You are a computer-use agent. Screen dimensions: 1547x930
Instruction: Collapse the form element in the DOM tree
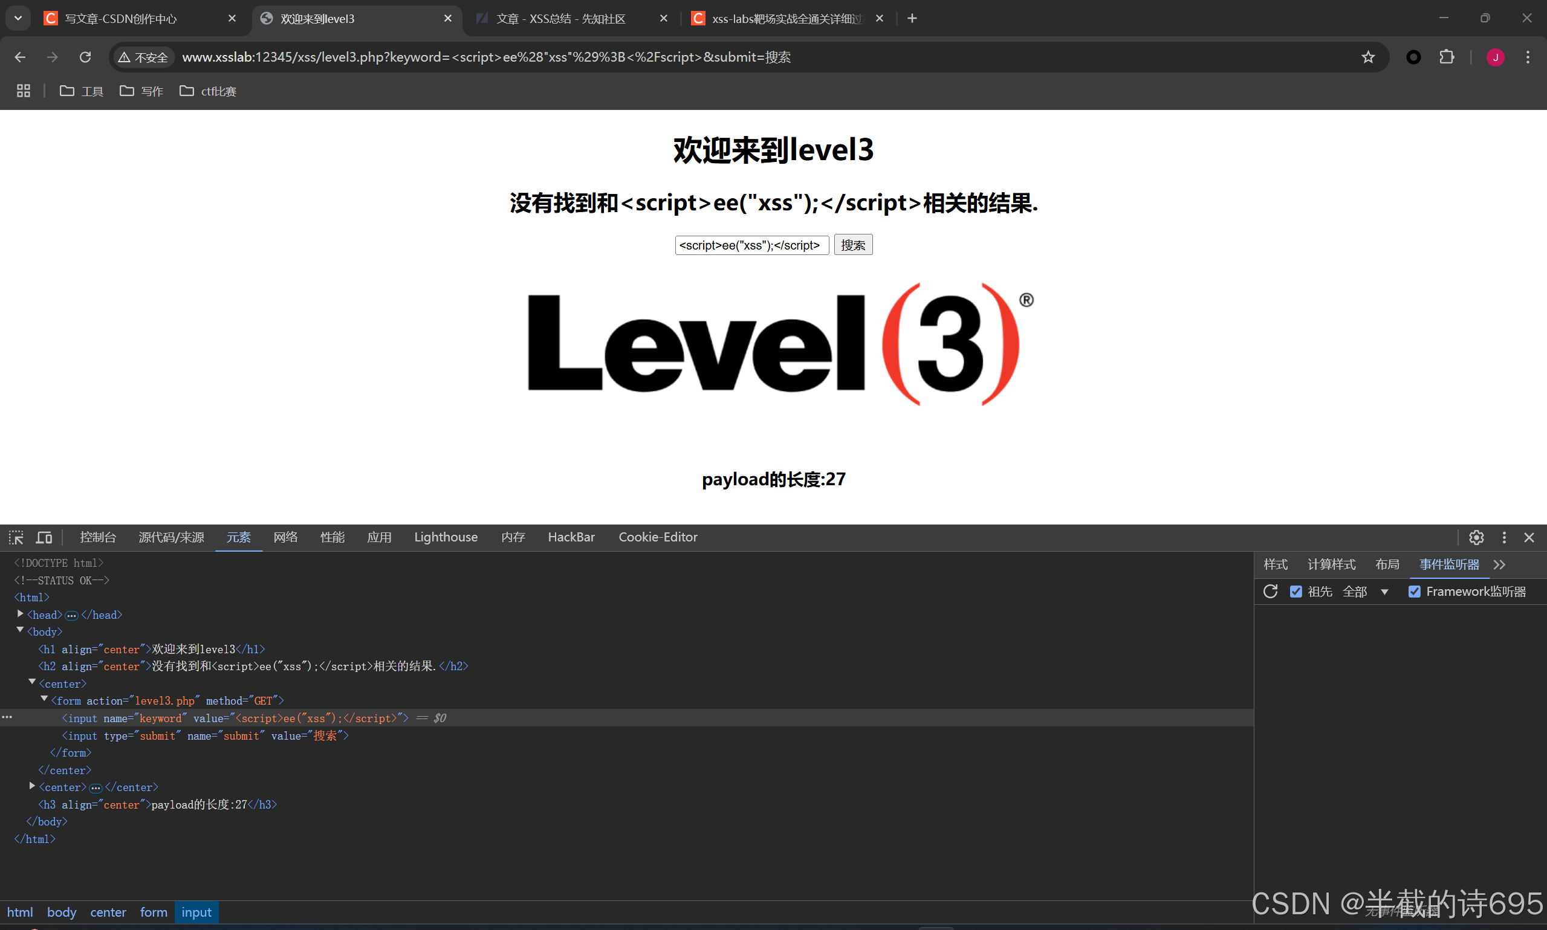[x=44, y=699]
